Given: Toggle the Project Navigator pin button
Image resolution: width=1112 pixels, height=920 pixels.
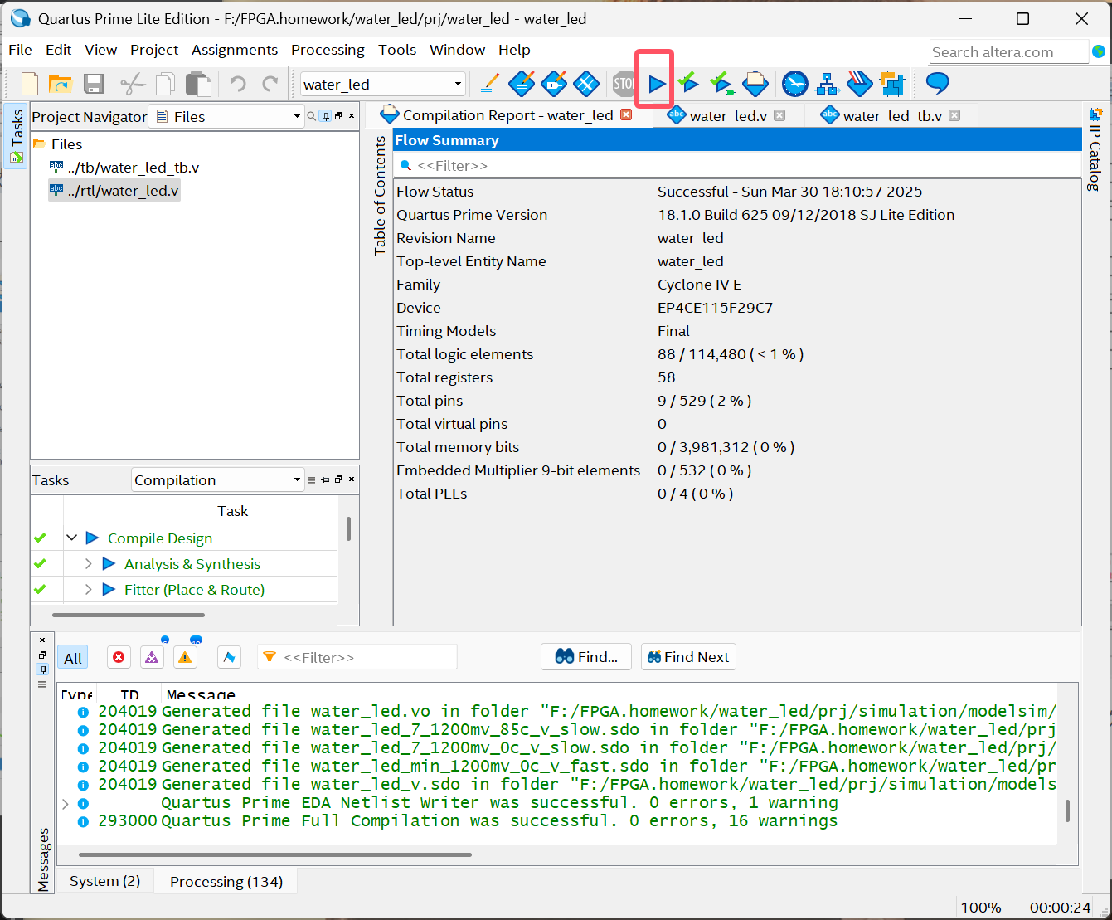Looking at the screenshot, I should [x=326, y=116].
